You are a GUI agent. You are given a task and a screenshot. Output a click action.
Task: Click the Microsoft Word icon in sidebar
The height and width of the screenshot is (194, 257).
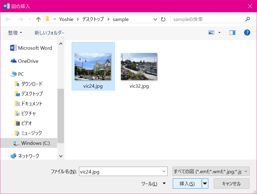pos(13,48)
